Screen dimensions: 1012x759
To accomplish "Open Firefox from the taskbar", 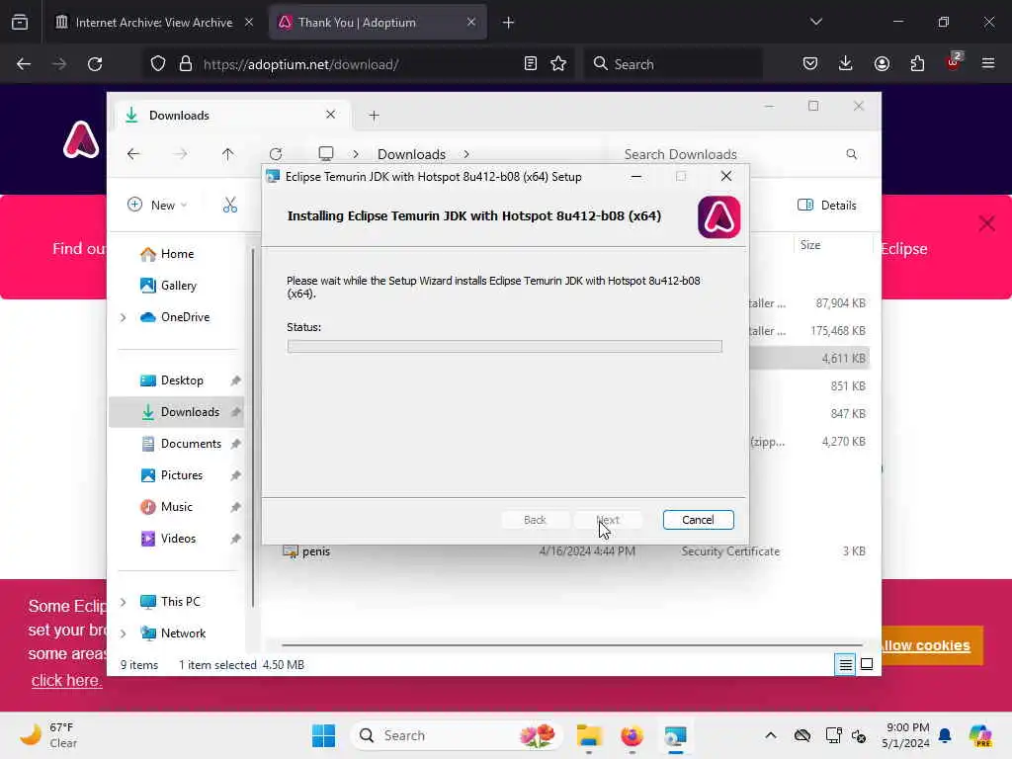I will point(632,735).
